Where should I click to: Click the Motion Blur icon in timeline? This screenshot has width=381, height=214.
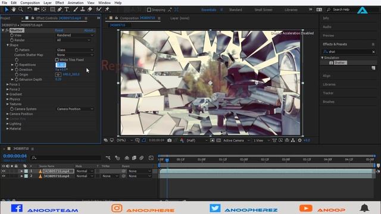point(142,158)
